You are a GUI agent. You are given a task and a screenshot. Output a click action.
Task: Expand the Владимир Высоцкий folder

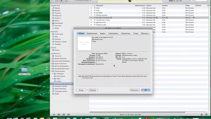pos(51,69)
